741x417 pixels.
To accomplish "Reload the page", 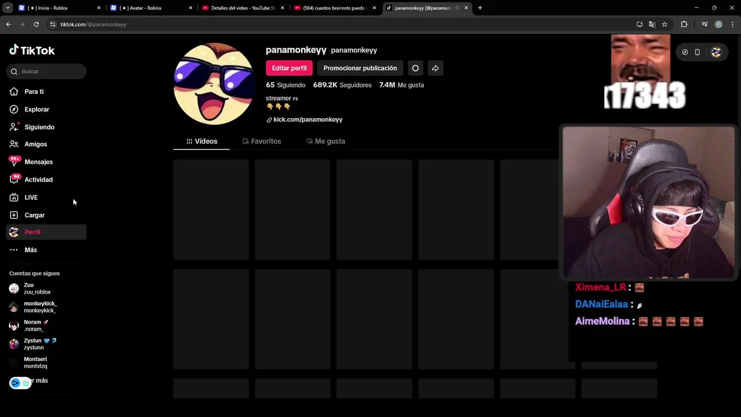I will pos(36,24).
